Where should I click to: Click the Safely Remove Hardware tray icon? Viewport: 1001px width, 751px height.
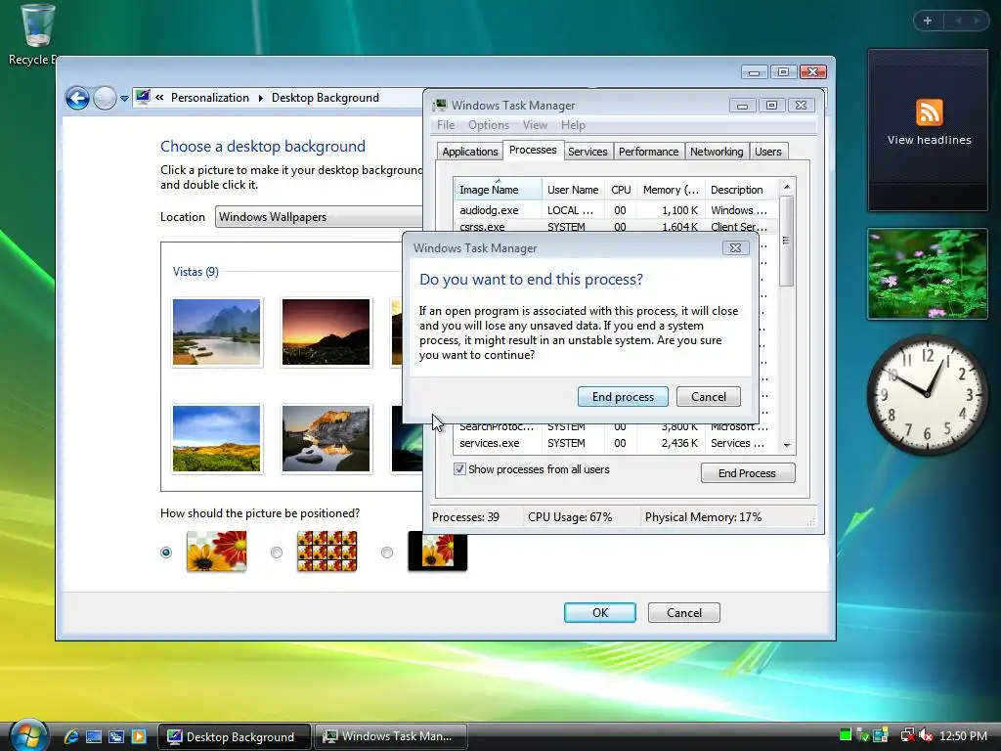pos(862,735)
